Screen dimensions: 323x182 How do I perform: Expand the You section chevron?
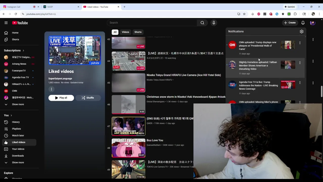click(x=11, y=115)
